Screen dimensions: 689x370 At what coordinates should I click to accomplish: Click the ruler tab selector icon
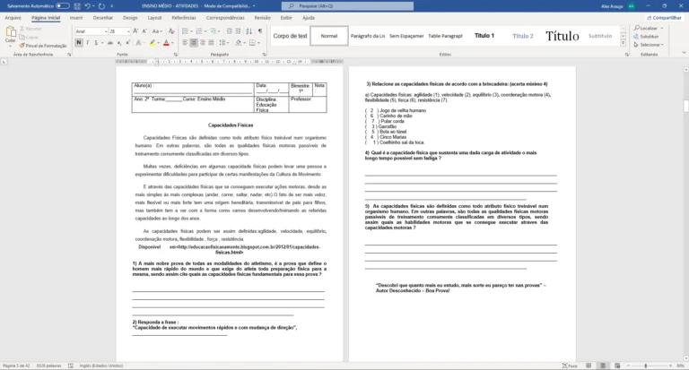[x=4, y=62]
